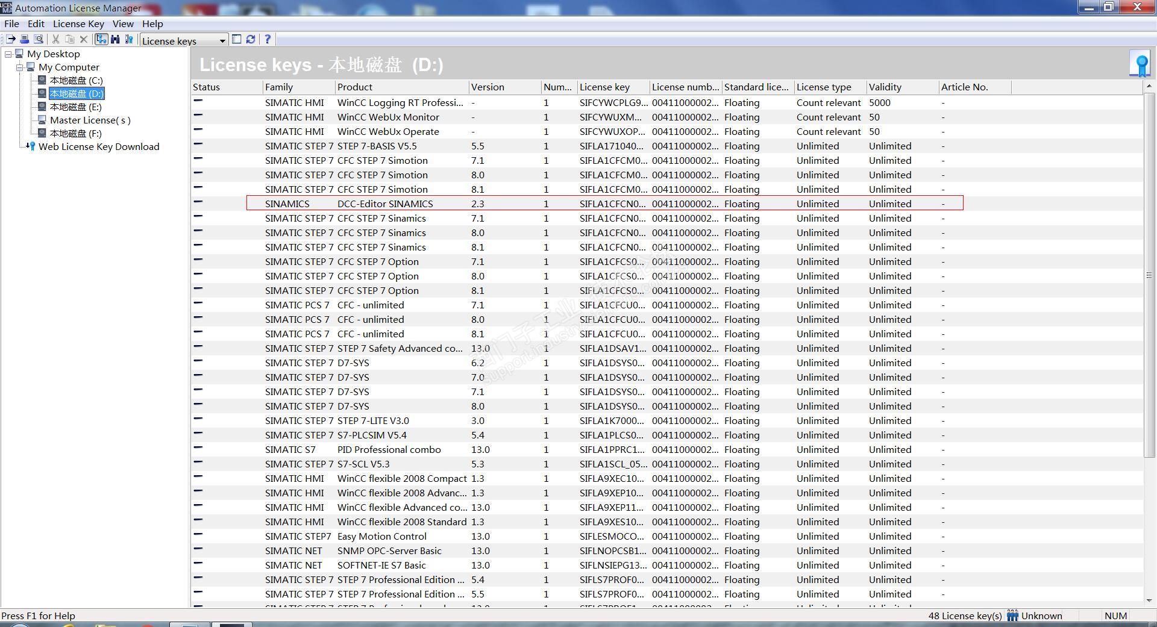Click the Web License Key Download icon
This screenshot has width=1157, height=627.
click(31, 146)
